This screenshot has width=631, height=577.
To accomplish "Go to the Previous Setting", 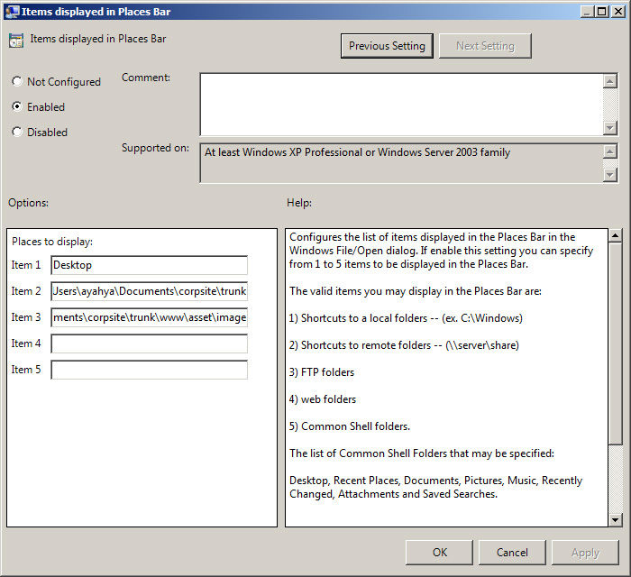I will coord(387,46).
